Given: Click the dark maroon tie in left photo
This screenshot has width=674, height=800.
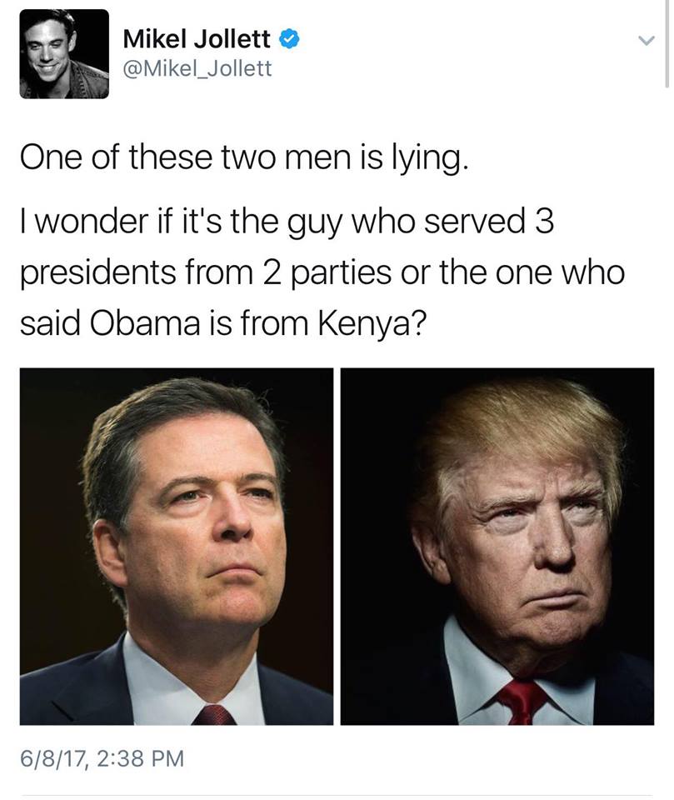Looking at the screenshot, I should [x=214, y=714].
